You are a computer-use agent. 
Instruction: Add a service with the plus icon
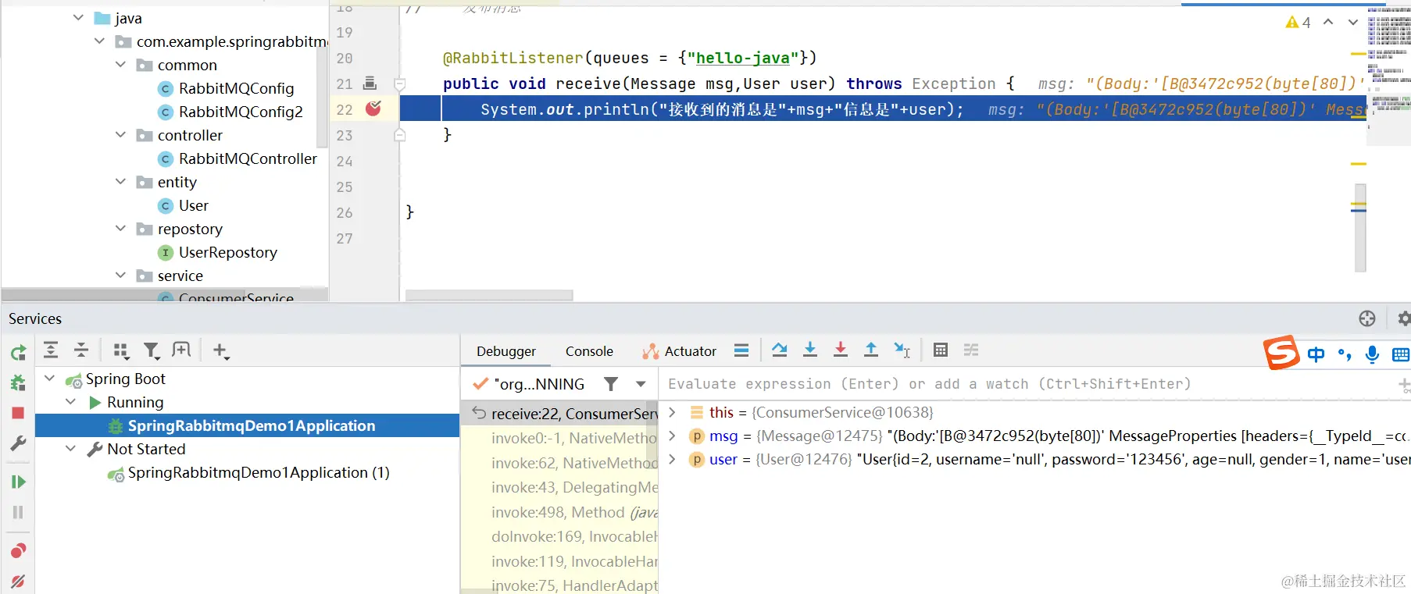pyautogui.click(x=220, y=350)
